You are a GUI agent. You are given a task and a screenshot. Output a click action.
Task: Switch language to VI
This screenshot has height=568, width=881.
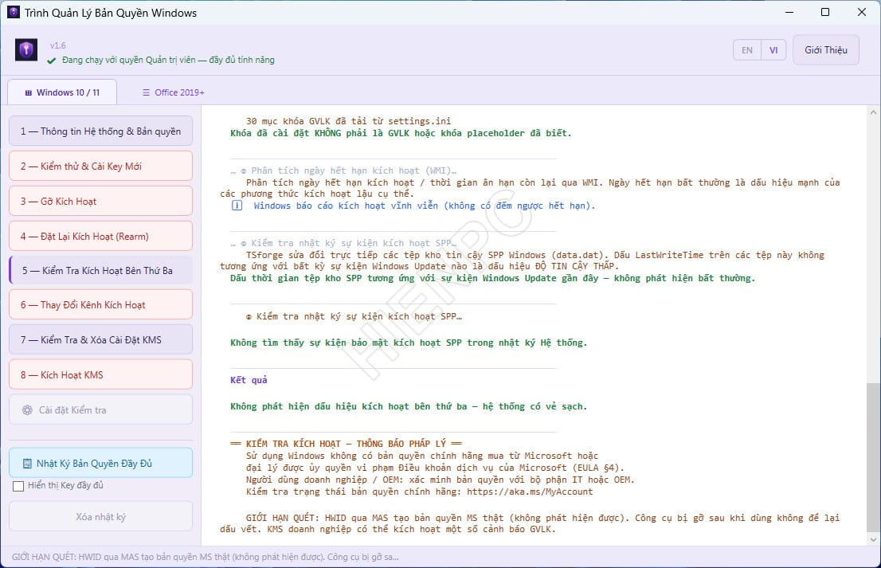coord(773,50)
